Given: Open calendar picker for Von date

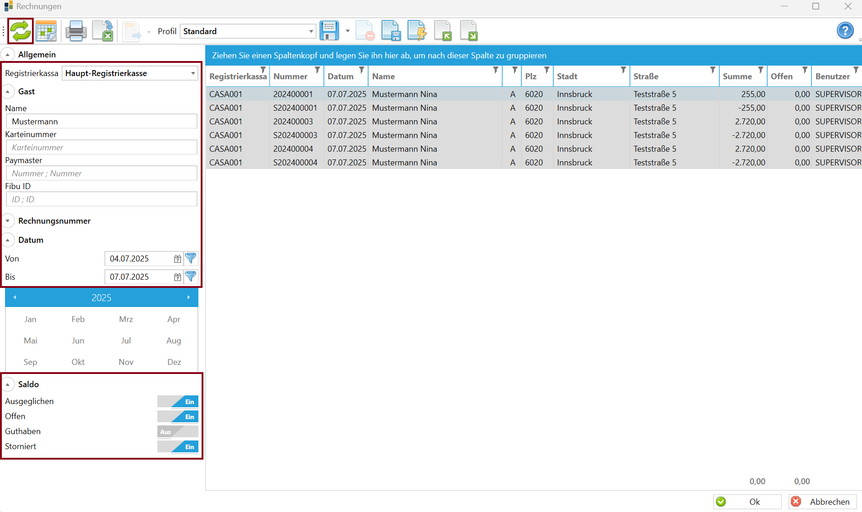Looking at the screenshot, I should 177,259.
